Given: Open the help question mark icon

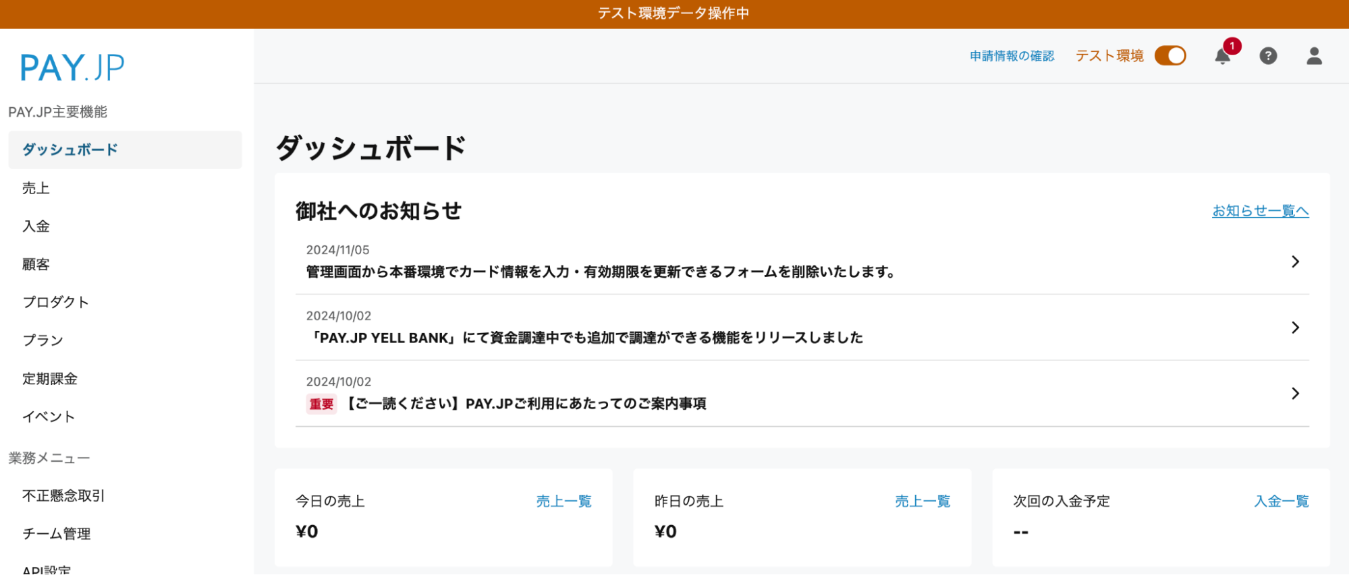Looking at the screenshot, I should (1268, 56).
